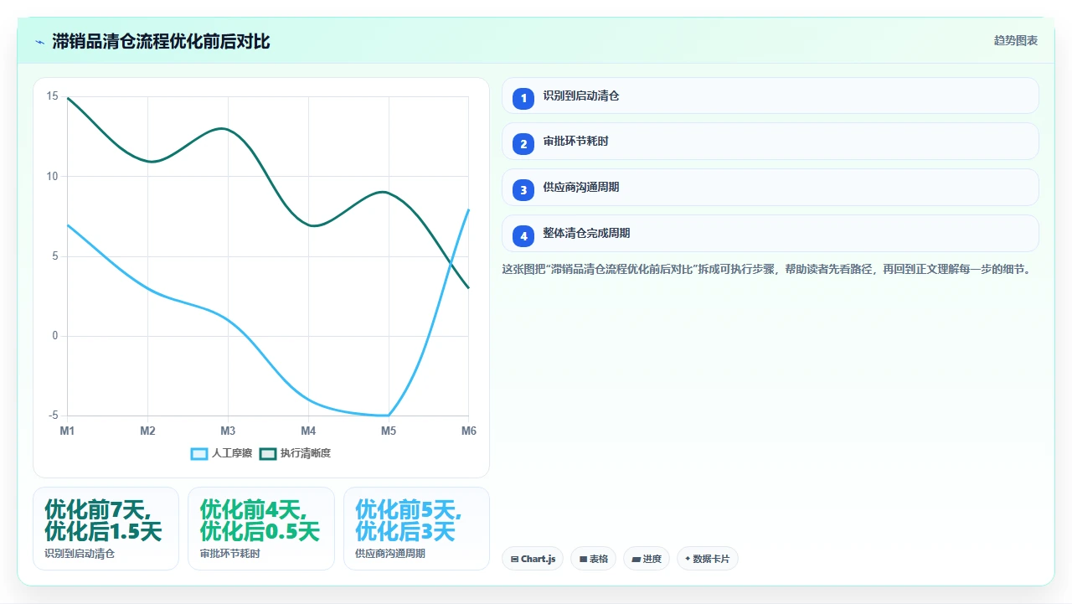
Task: Click the 优化前5天, 优化后3天 card value
Action: coord(409,520)
